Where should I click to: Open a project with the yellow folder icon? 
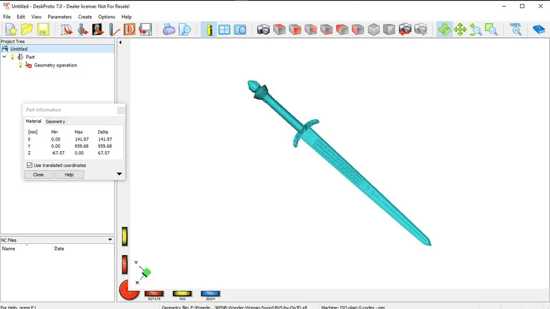pyautogui.click(x=27, y=30)
